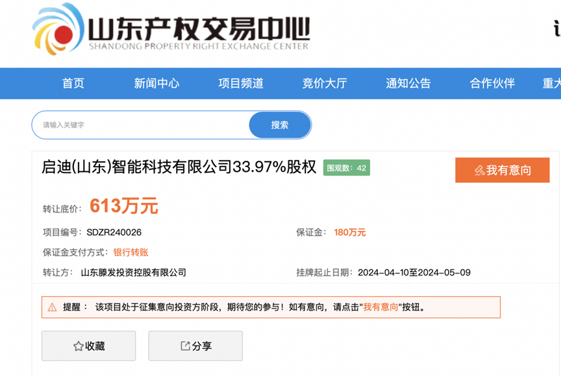
Task: Click the blue 搜索 search button
Action: tap(279, 124)
